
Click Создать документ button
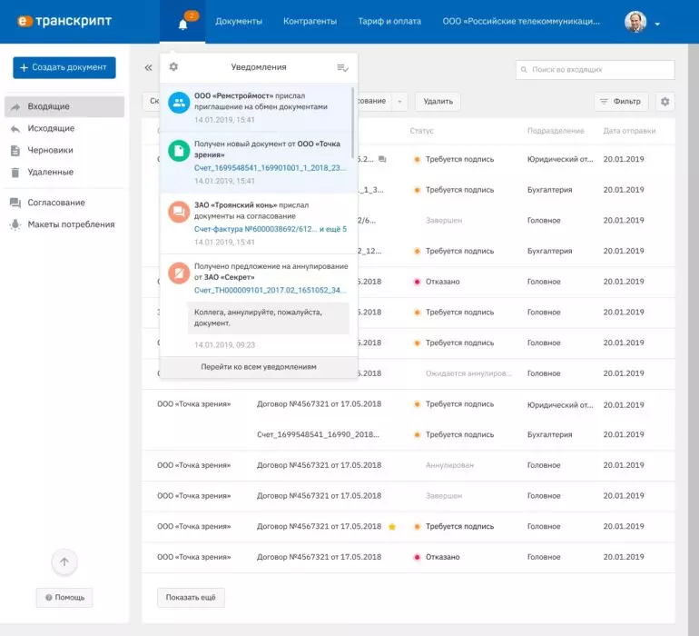click(64, 67)
